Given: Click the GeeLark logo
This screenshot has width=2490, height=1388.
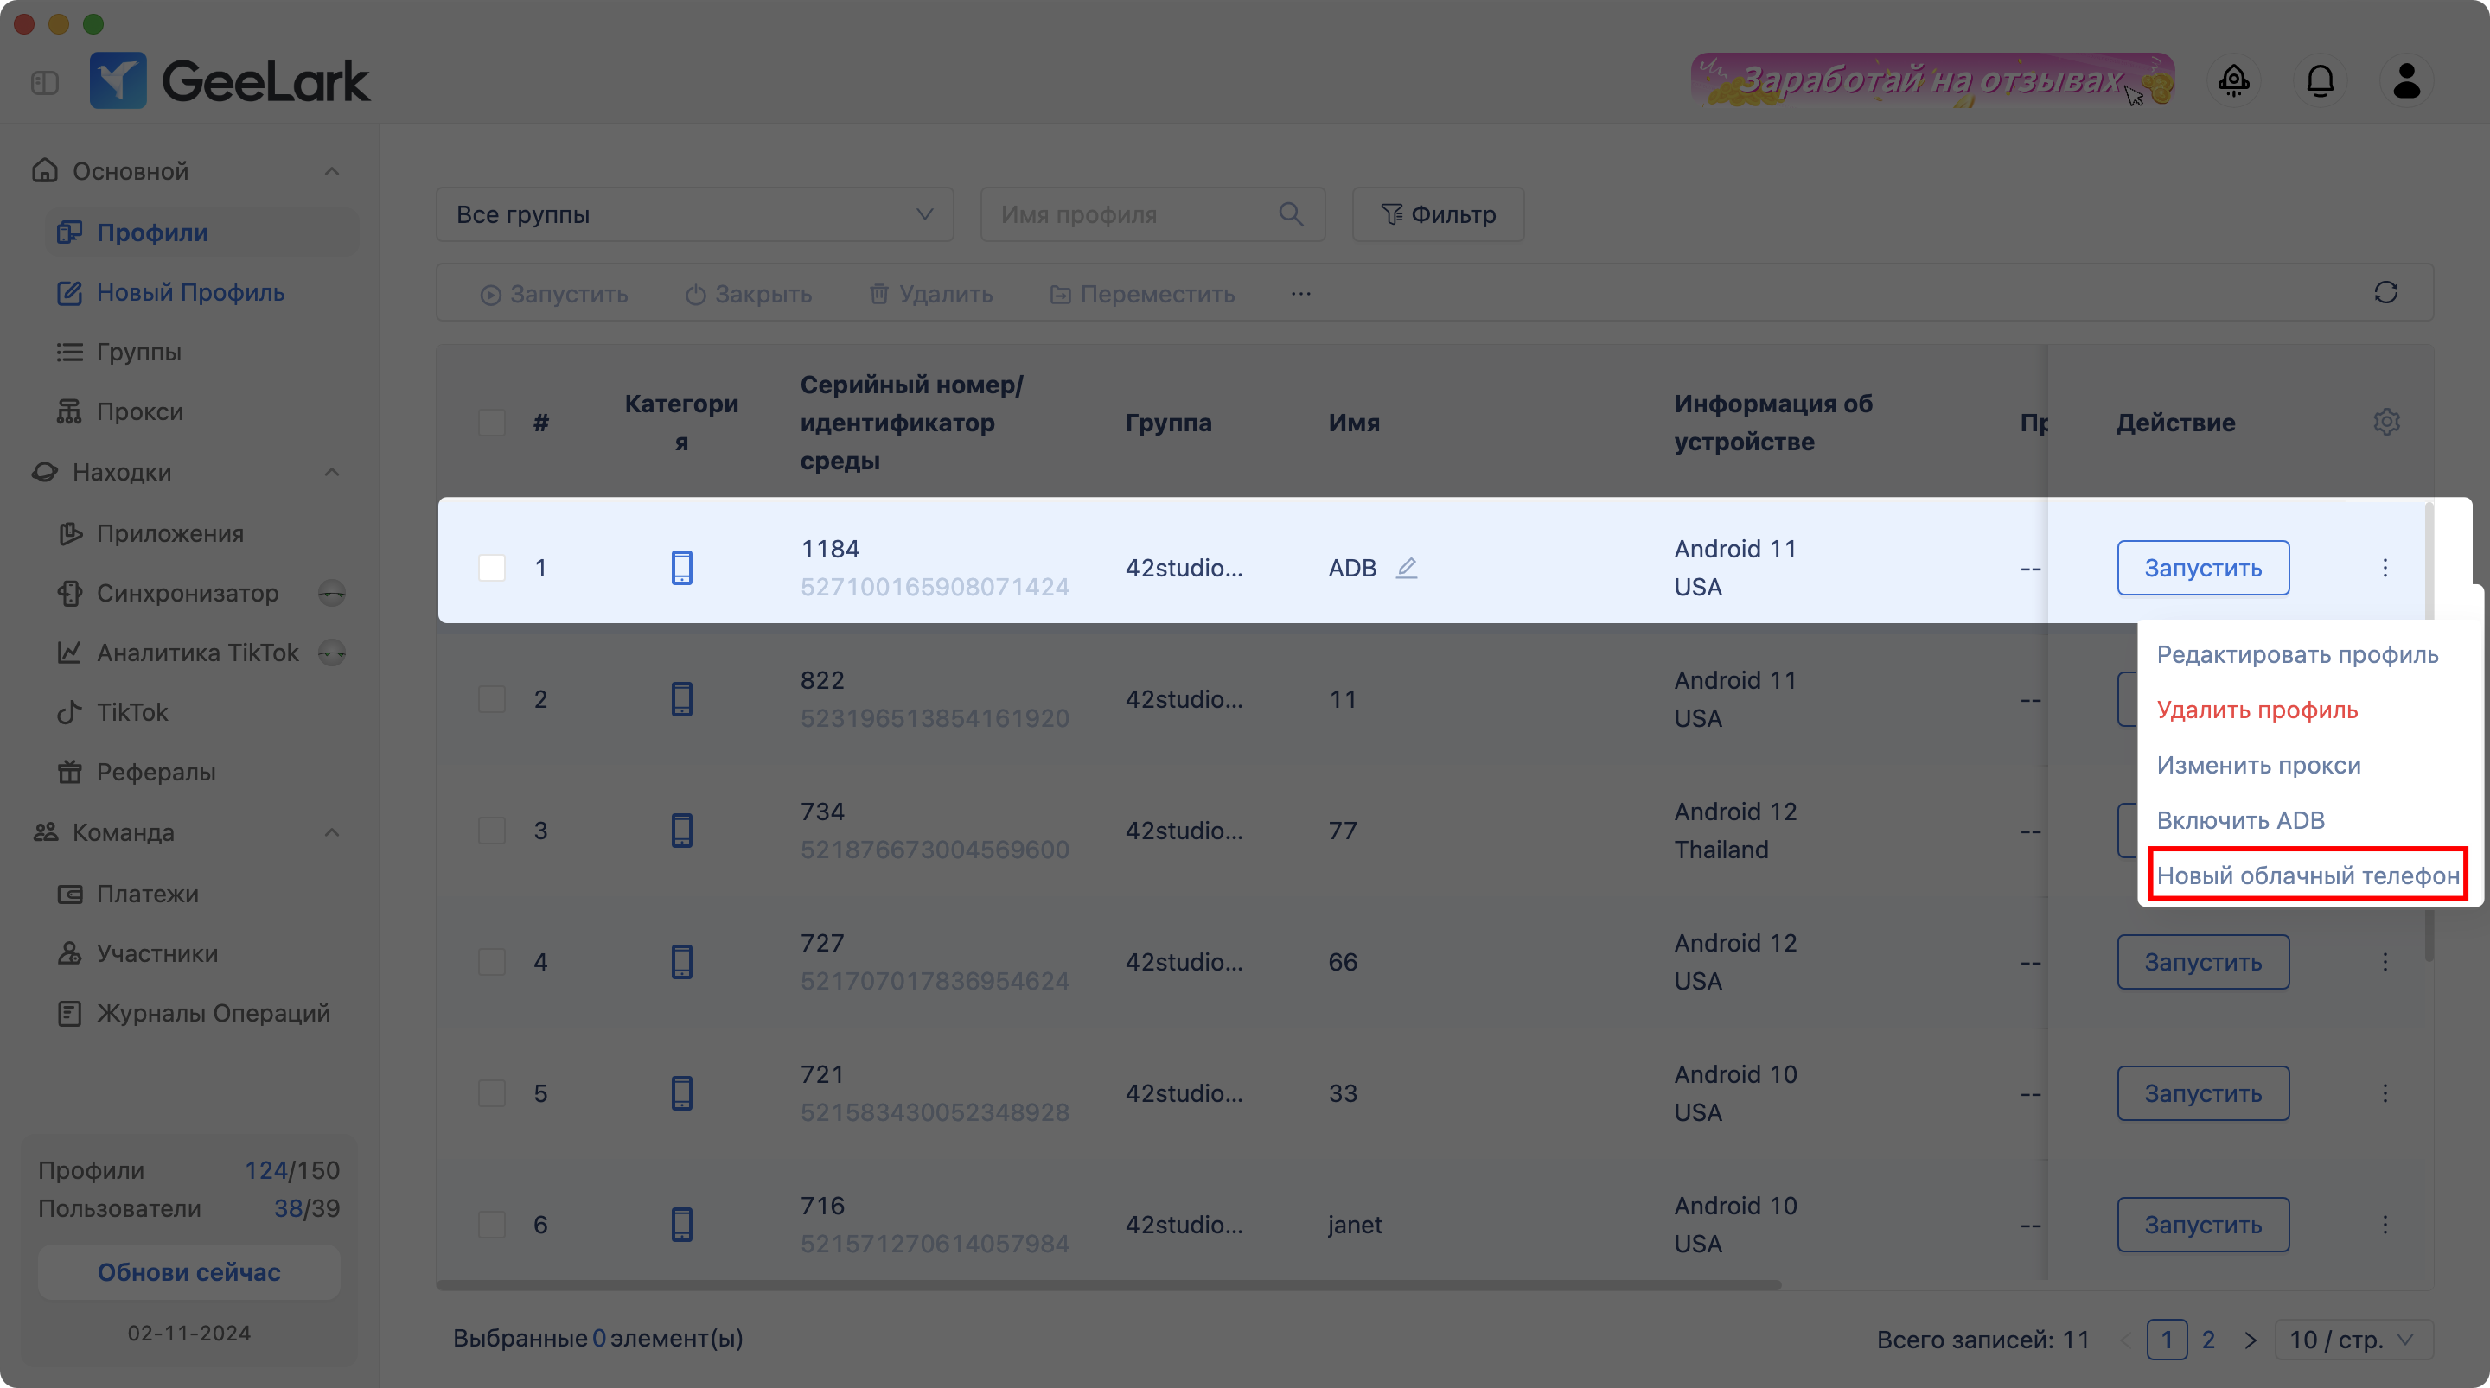Looking at the screenshot, I should [x=230, y=80].
